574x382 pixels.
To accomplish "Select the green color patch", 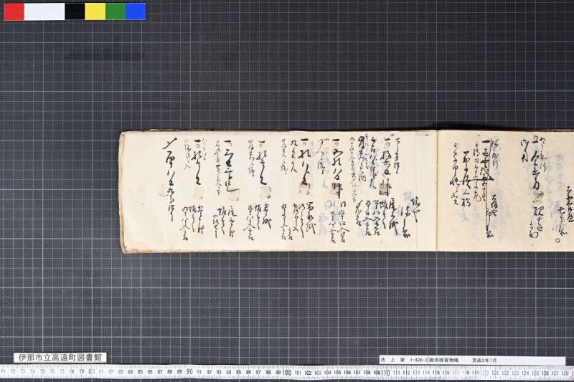I will [116, 11].
